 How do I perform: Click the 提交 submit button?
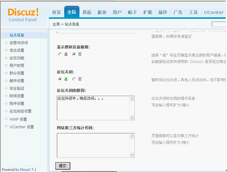(x=63, y=166)
